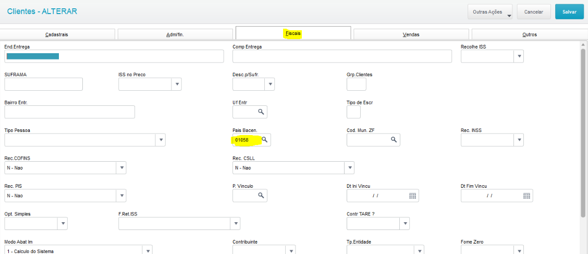This screenshot has height=254, width=588.
Task: Expand Tipo Pessoa dropdown
Action: (x=161, y=140)
